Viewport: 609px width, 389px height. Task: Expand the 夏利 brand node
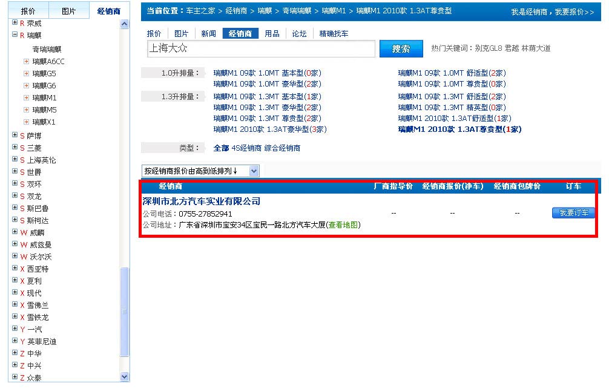(15, 280)
